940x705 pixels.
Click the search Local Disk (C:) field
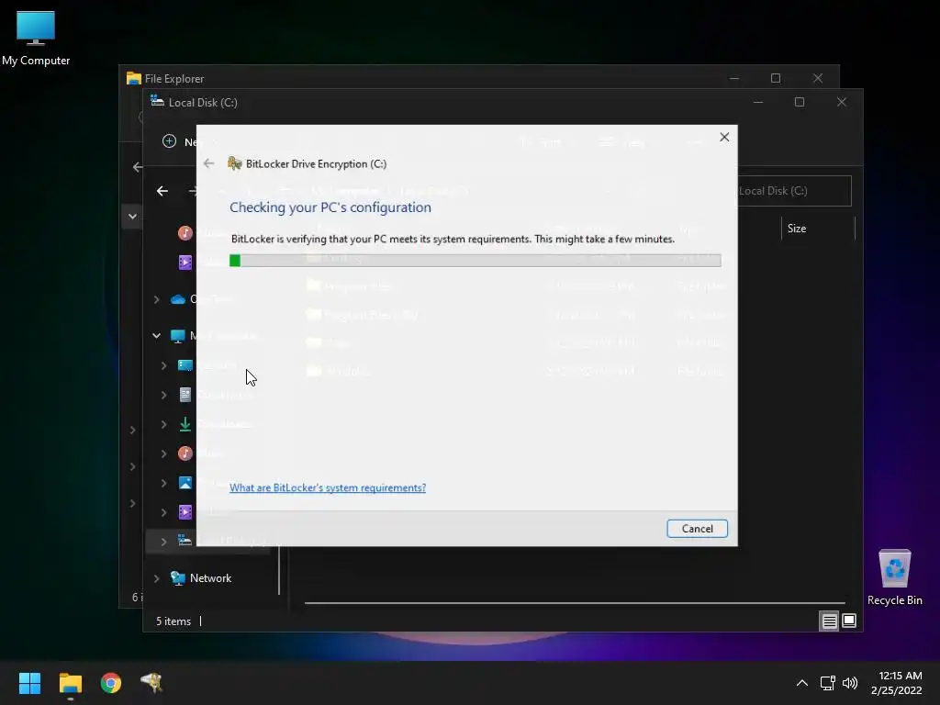tap(794, 191)
